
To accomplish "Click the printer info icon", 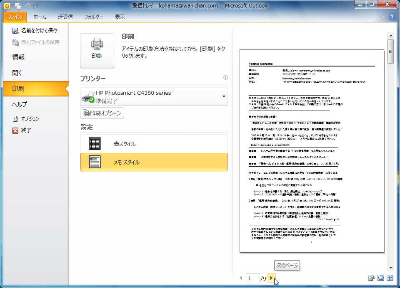I will [225, 78].
